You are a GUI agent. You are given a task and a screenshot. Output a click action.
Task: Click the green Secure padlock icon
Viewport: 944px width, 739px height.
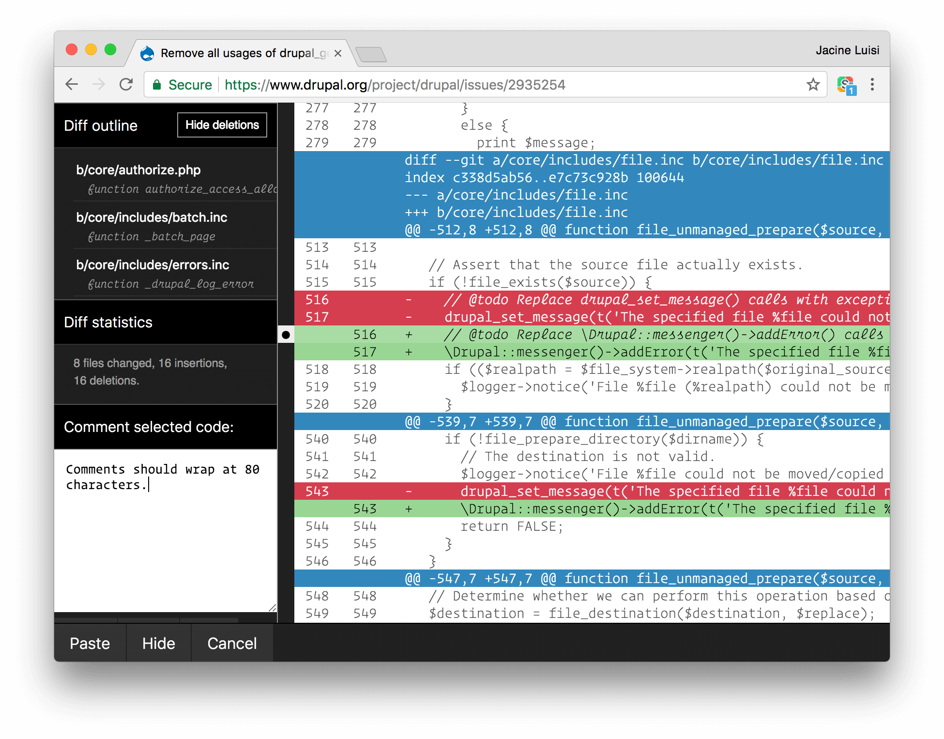(157, 85)
